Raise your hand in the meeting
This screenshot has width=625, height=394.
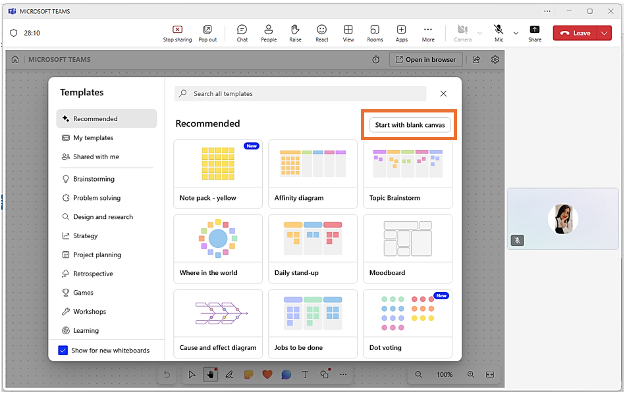[x=295, y=33]
